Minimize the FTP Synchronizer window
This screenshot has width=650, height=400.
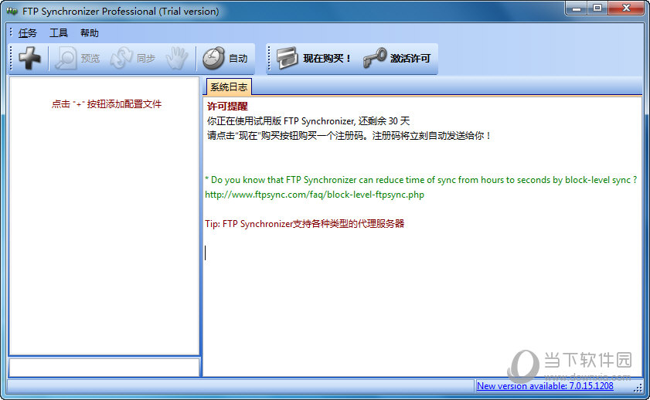click(577, 8)
